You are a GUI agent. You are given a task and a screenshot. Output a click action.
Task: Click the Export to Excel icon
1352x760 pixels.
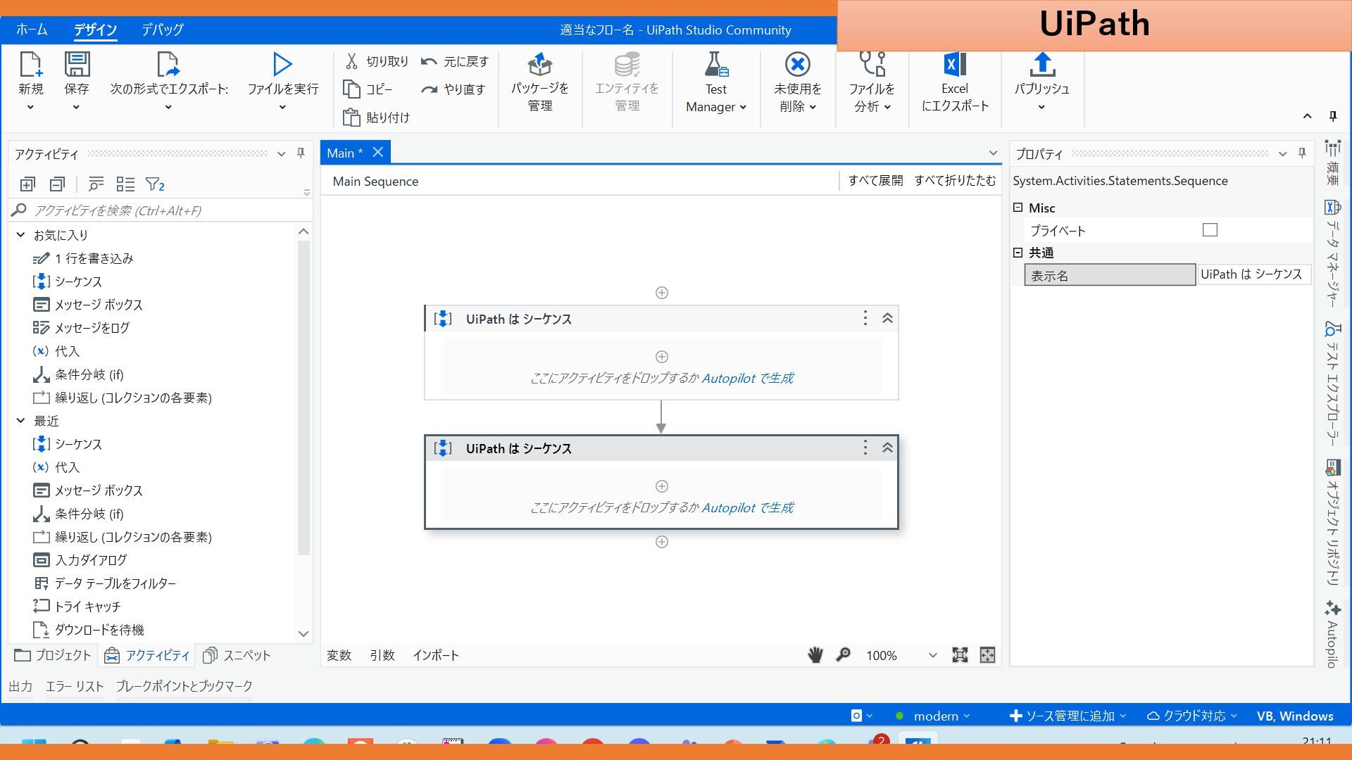pyautogui.click(x=954, y=65)
